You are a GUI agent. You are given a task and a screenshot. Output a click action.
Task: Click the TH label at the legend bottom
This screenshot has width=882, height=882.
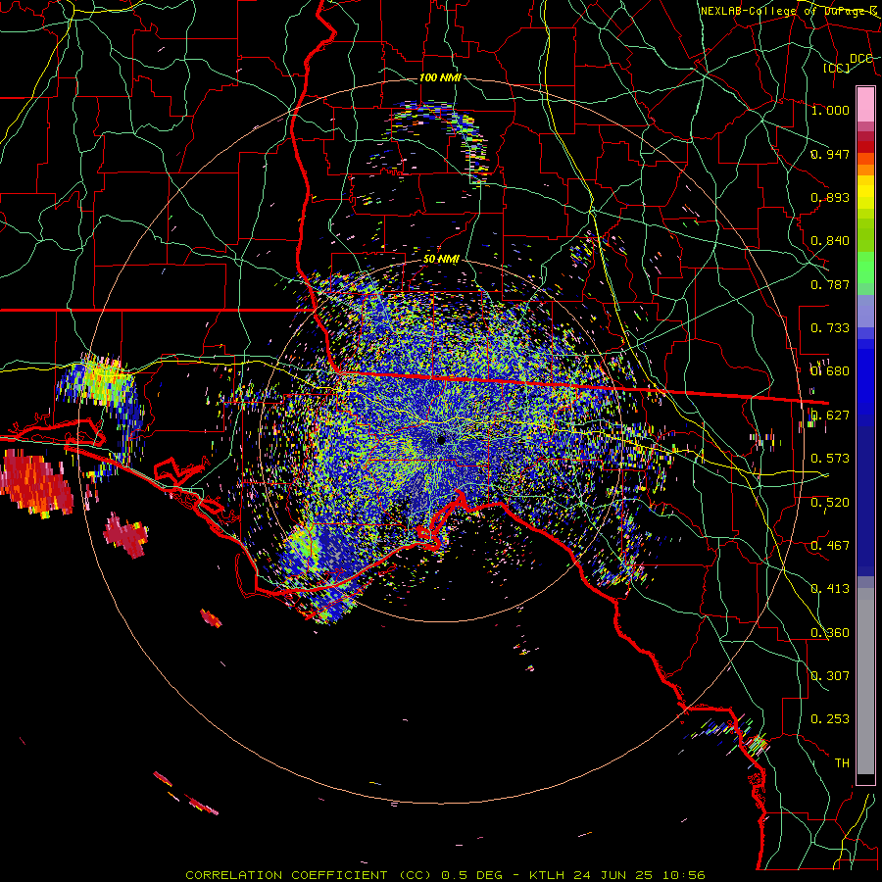[842, 763]
